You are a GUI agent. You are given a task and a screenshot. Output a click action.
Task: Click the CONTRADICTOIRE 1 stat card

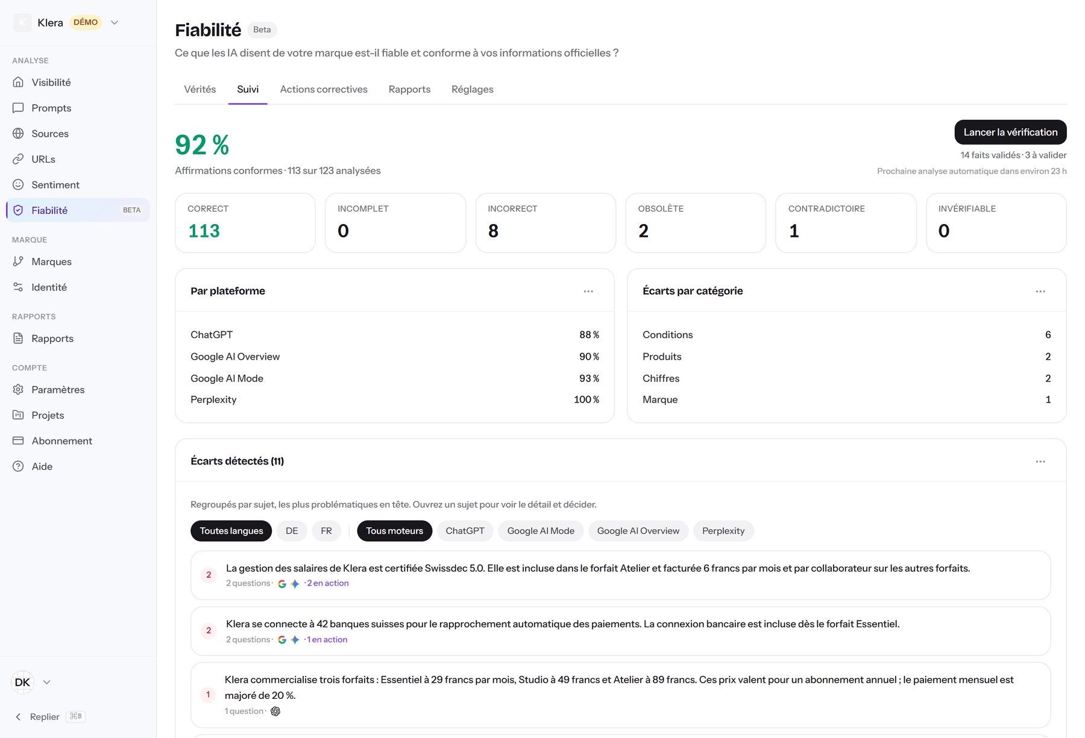846,223
